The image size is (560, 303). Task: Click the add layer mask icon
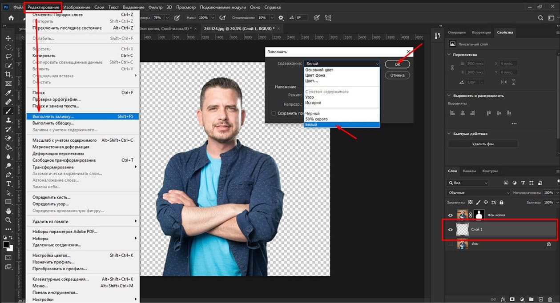click(512, 299)
